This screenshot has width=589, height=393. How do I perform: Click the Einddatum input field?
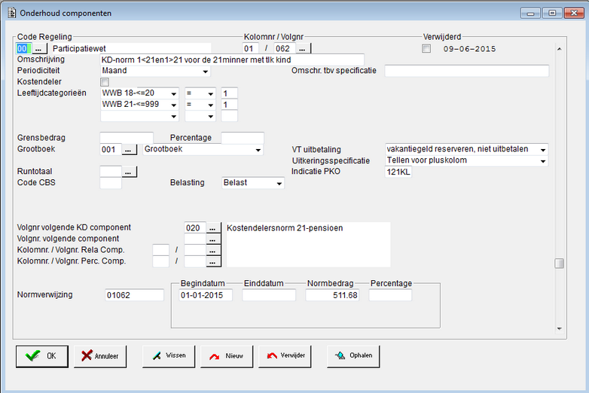pyautogui.click(x=269, y=295)
